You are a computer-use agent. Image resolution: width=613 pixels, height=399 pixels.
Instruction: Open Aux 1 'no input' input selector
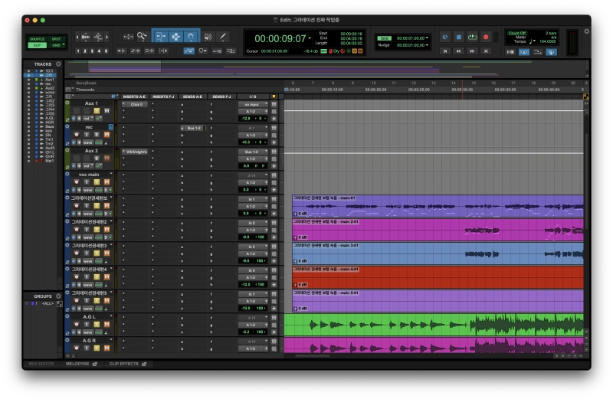(251, 104)
